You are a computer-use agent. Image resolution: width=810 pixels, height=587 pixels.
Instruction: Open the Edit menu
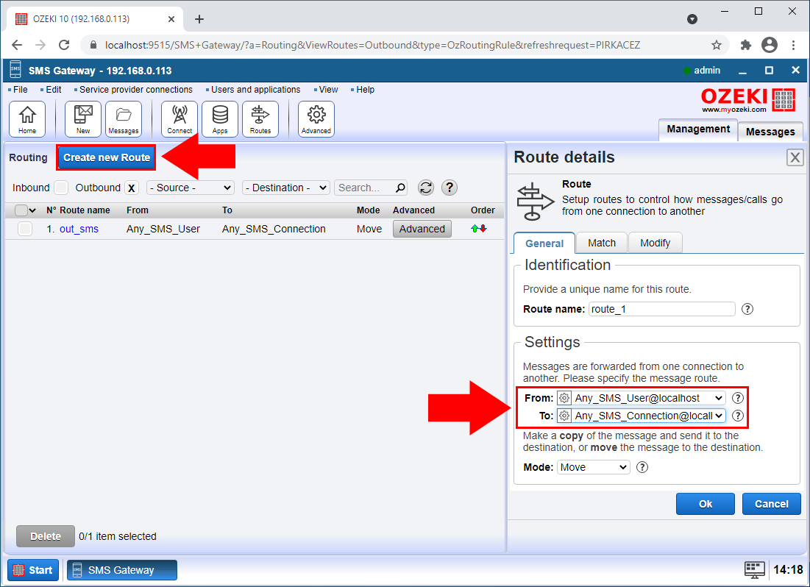pyautogui.click(x=53, y=90)
